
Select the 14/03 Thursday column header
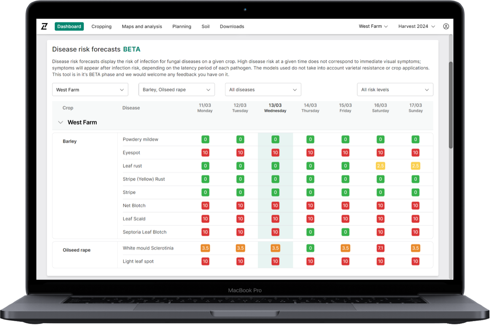[310, 108]
